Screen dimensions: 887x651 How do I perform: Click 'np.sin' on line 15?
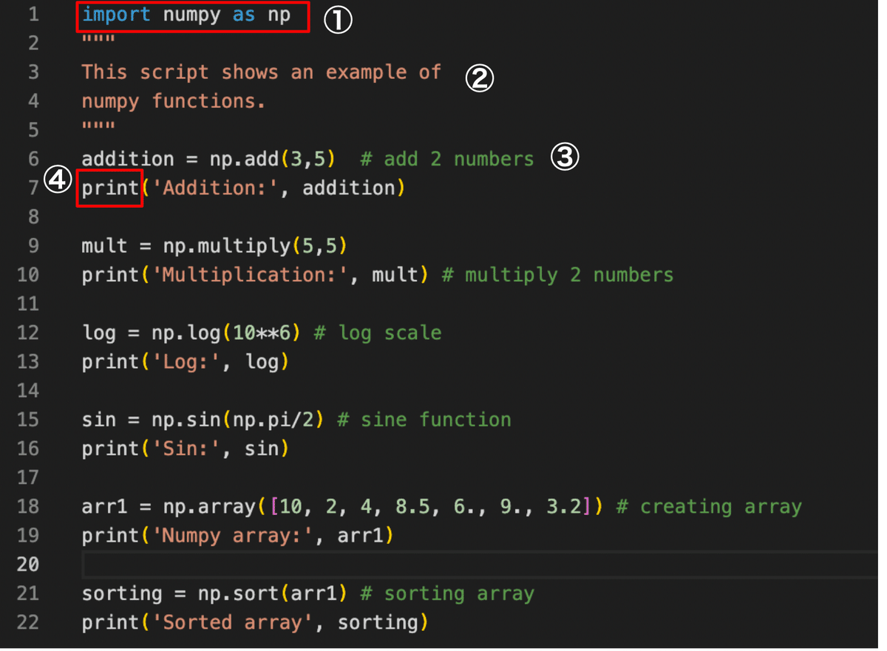186,420
